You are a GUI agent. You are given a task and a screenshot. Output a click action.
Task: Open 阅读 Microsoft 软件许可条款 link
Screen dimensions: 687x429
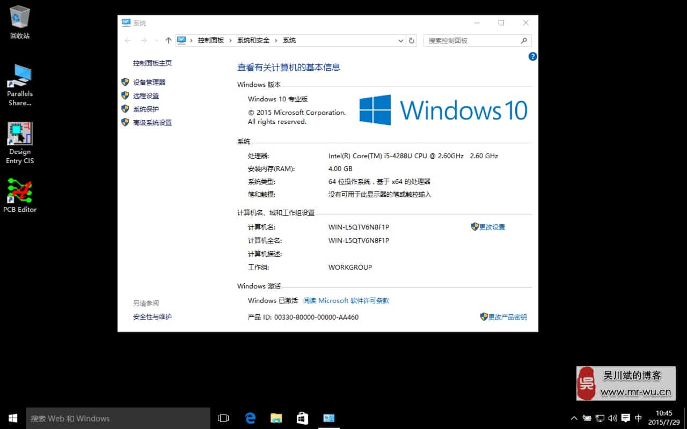[346, 300]
